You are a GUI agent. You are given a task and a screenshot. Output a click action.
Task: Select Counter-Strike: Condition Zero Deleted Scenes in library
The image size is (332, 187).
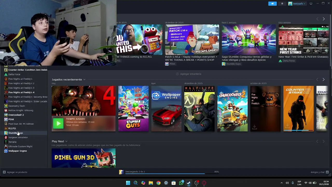pos(25,70)
